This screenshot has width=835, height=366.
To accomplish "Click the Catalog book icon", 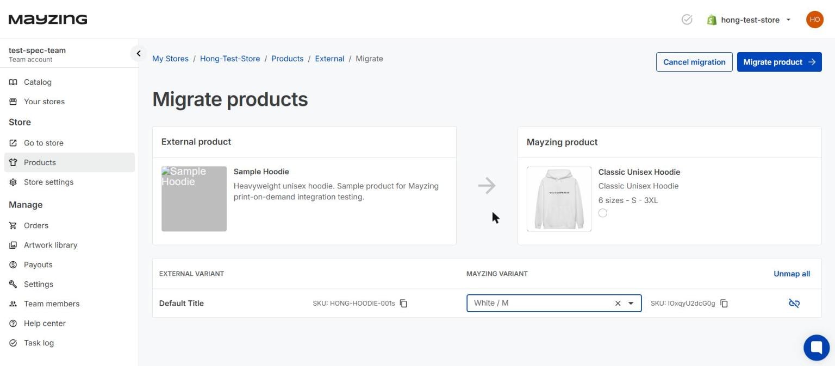I will [x=13, y=82].
